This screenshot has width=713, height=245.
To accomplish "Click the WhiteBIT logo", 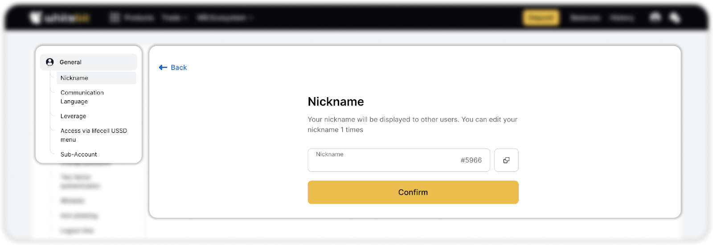I will coord(60,18).
